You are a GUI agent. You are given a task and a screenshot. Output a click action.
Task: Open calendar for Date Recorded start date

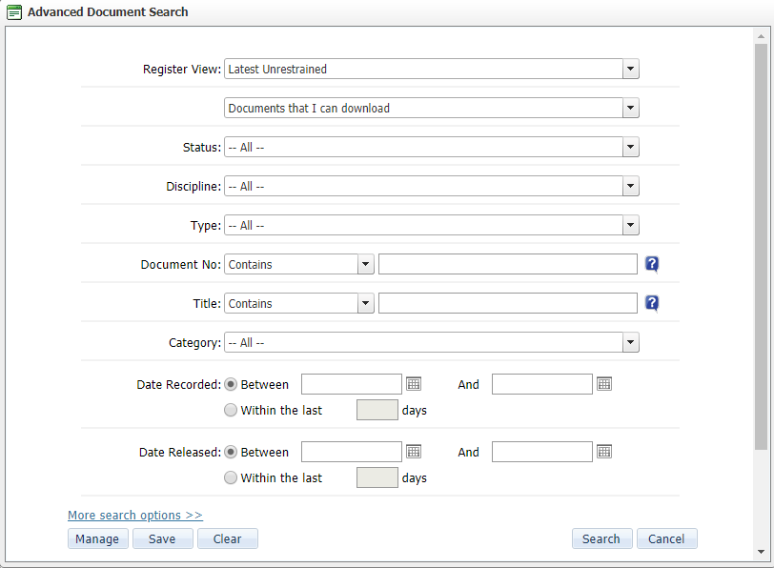(x=414, y=384)
